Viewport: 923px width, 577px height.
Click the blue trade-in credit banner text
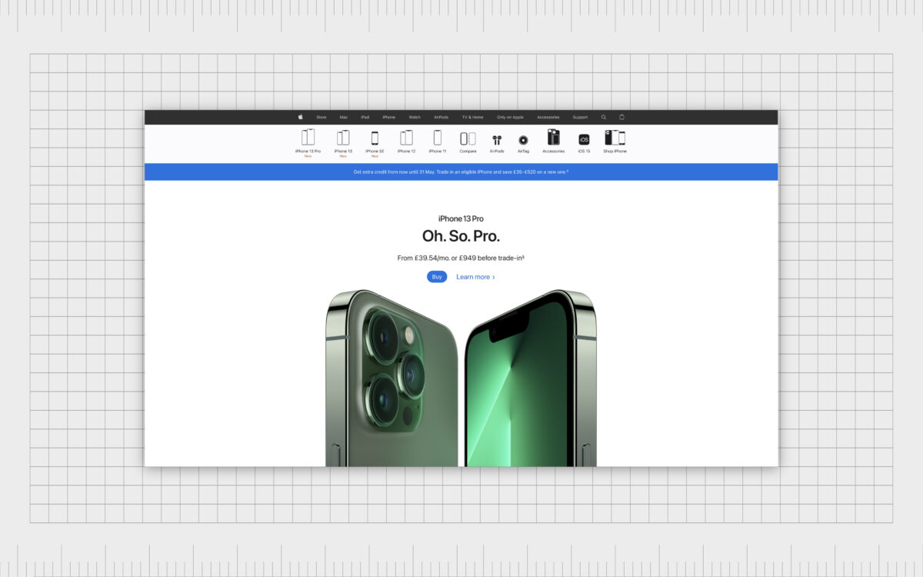461,172
